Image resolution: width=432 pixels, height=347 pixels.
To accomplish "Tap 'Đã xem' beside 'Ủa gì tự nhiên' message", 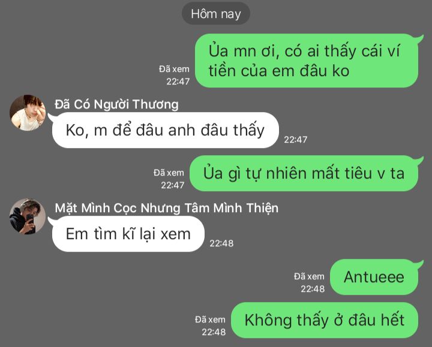I will pos(169,173).
